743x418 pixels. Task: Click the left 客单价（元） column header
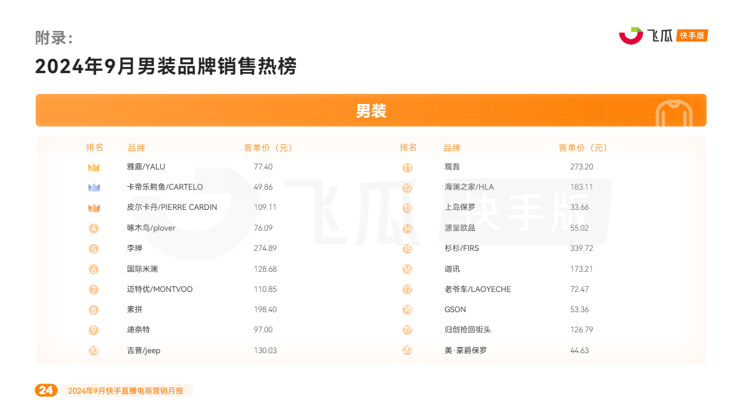[267, 148]
